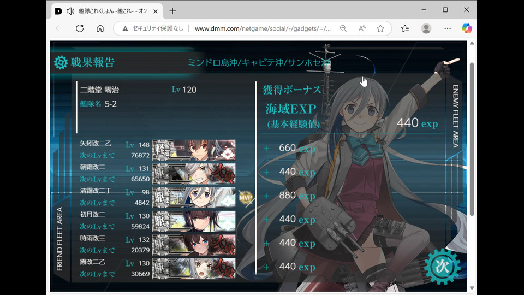
Task: Click the +660 exp entry
Action: point(289,148)
